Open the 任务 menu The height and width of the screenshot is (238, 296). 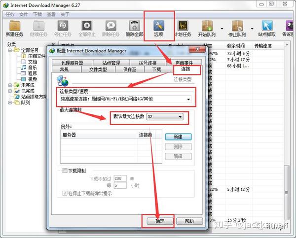tap(10, 14)
